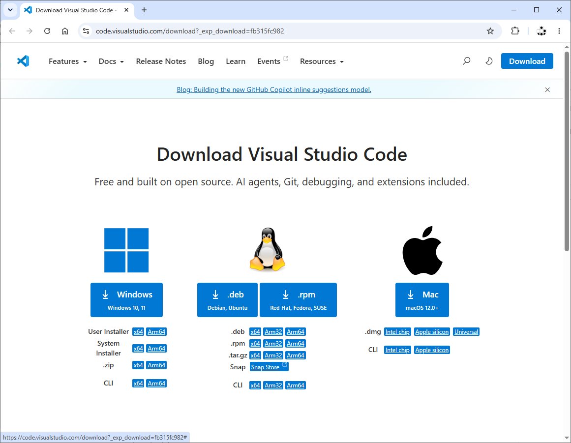Select .dmg Universal link
This screenshot has height=443, width=571.
466,331
